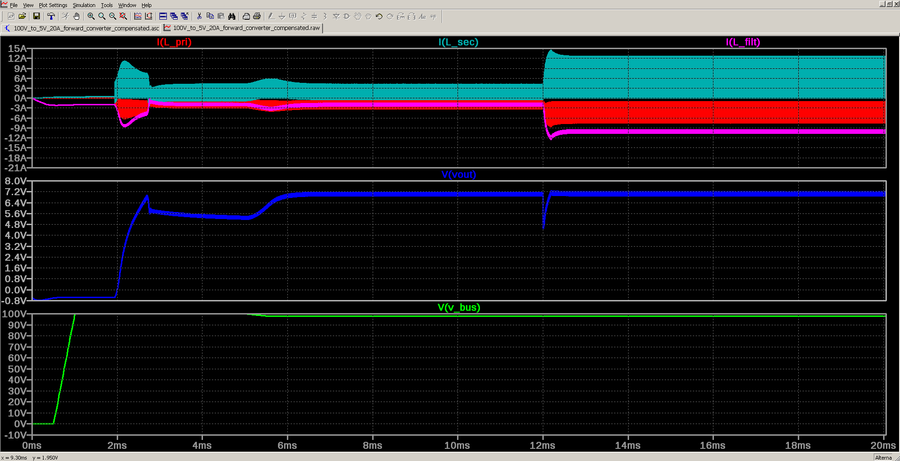Select the Text Aa icon
The width and height of the screenshot is (900, 461).
(x=422, y=16)
